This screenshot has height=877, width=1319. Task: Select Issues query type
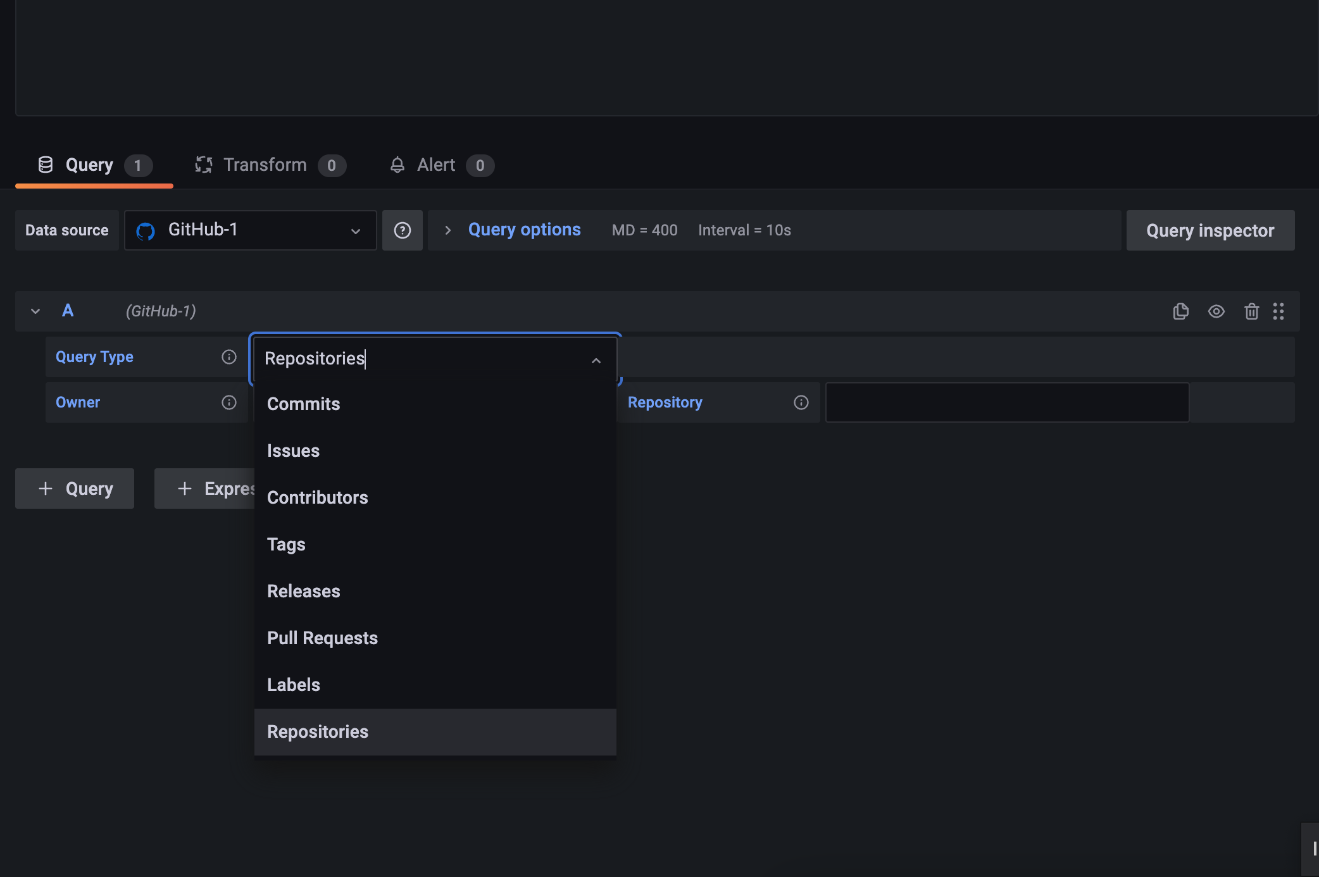point(435,451)
